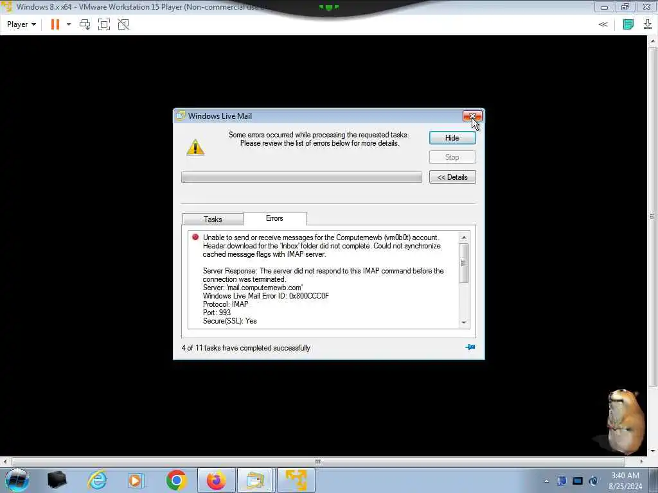Launch Internet Explorer from the taskbar

pos(97,480)
